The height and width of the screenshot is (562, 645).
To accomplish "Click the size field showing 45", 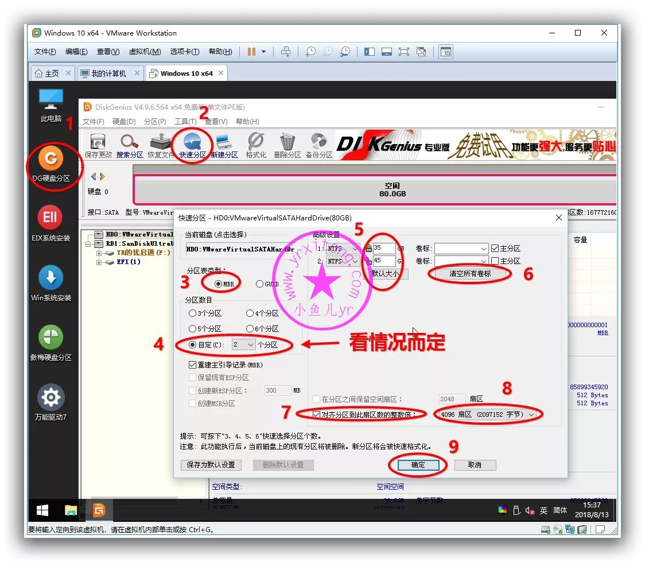I will [x=384, y=261].
